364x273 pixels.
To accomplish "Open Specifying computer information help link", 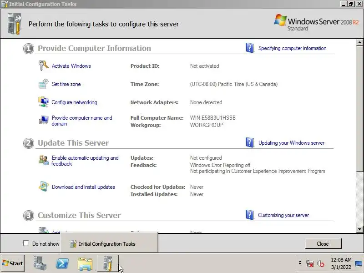I will point(292,48).
